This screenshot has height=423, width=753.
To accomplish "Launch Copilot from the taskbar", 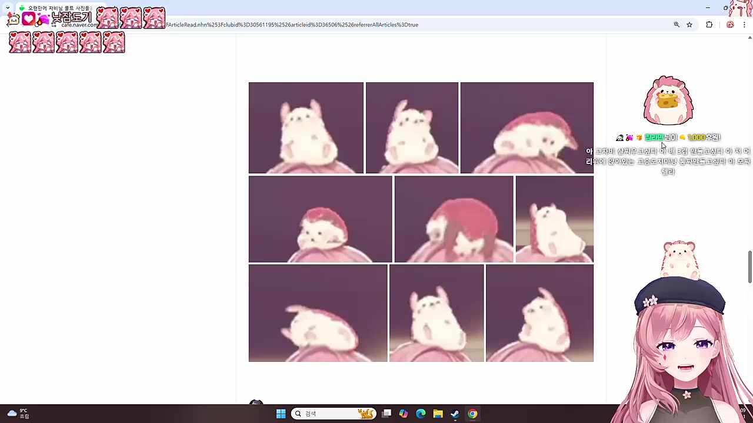I will pyautogui.click(x=404, y=414).
